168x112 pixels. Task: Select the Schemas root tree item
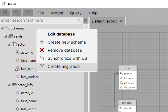tap(17, 28)
